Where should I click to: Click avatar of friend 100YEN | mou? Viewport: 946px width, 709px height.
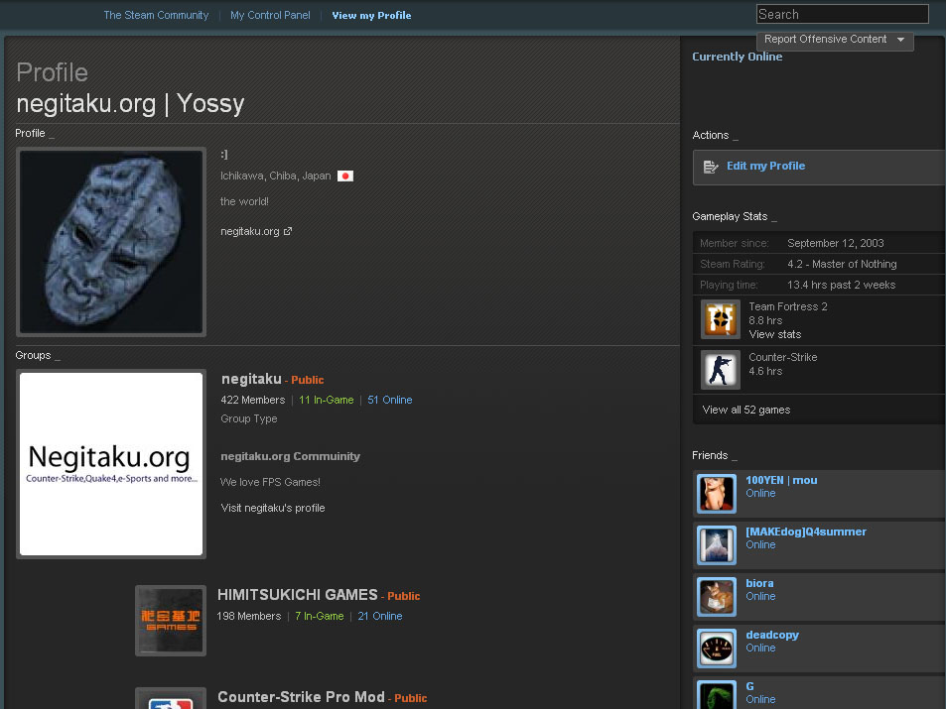click(717, 494)
